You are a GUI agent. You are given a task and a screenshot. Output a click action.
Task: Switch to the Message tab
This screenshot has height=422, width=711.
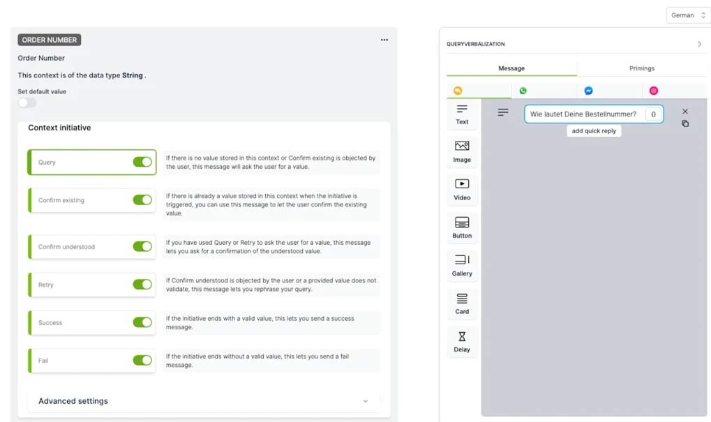point(511,68)
